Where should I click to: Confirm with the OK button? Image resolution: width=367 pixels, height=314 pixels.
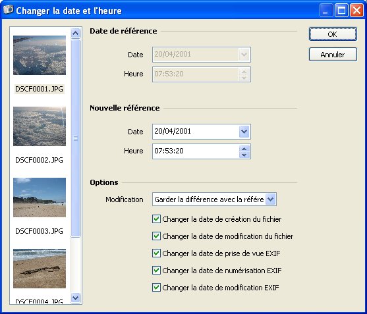point(333,34)
